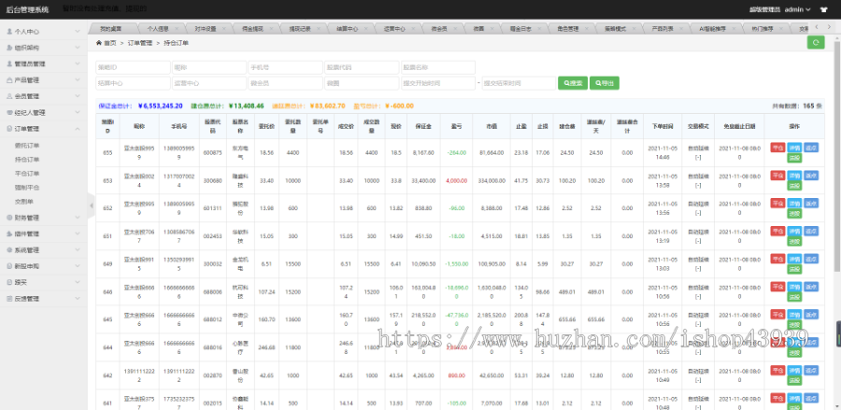Image resolution: width=841 pixels, height=410 pixels.
Task: Click the green refresh icon button
Action: [x=815, y=43]
